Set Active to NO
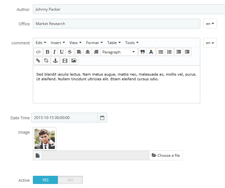This screenshot has width=225, height=188. pos(70,180)
